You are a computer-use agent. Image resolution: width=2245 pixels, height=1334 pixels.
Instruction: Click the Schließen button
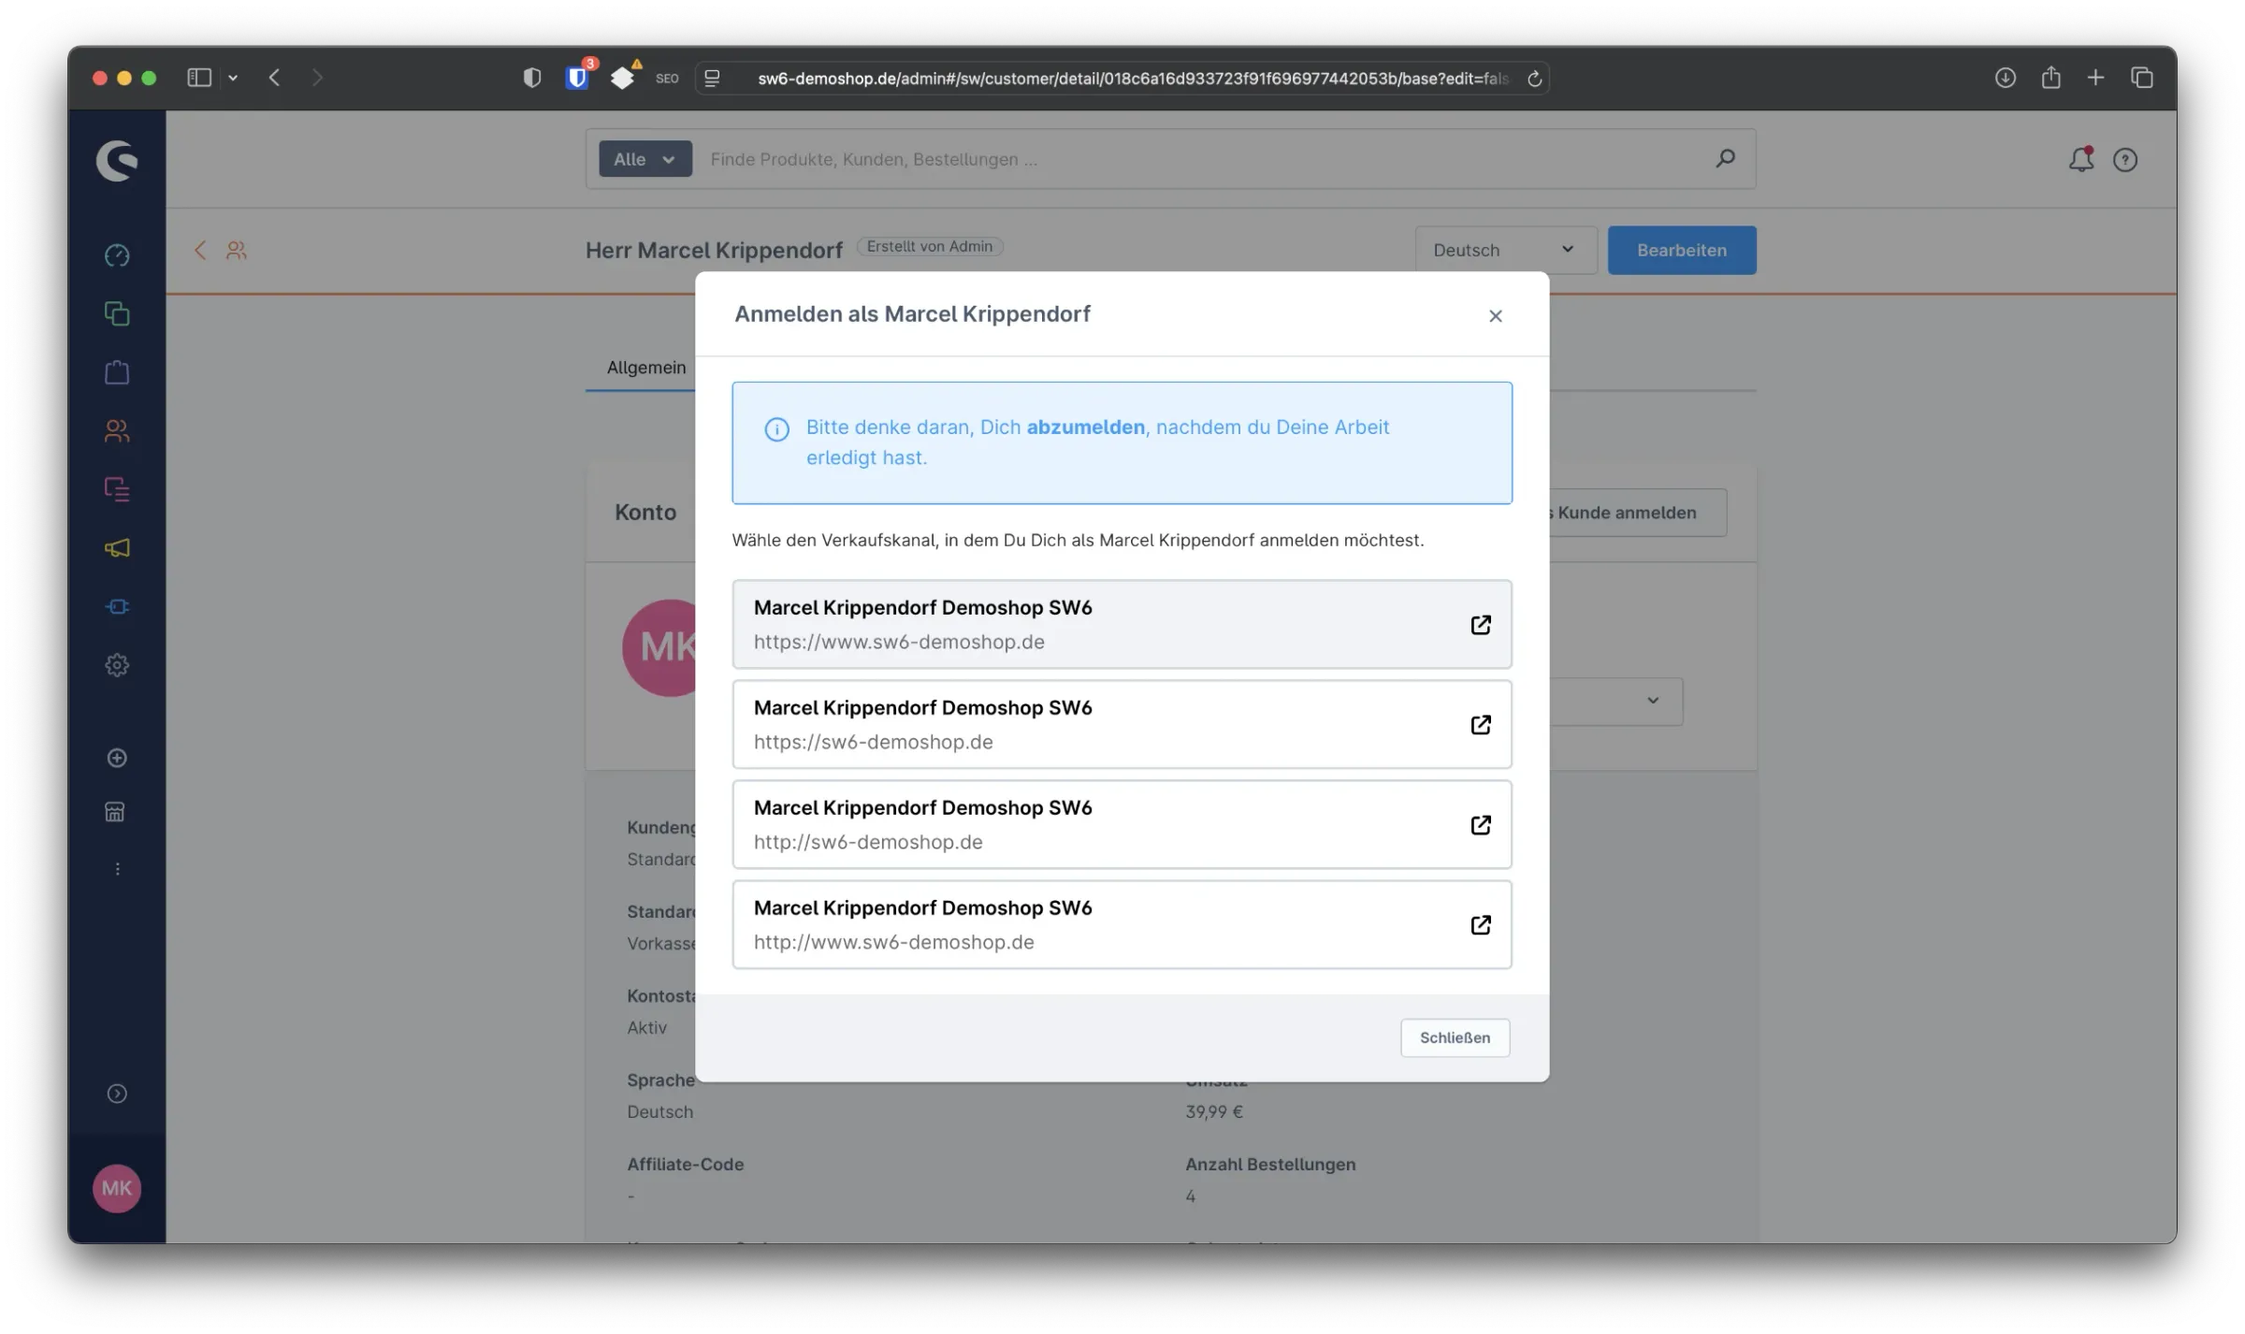1455,1037
